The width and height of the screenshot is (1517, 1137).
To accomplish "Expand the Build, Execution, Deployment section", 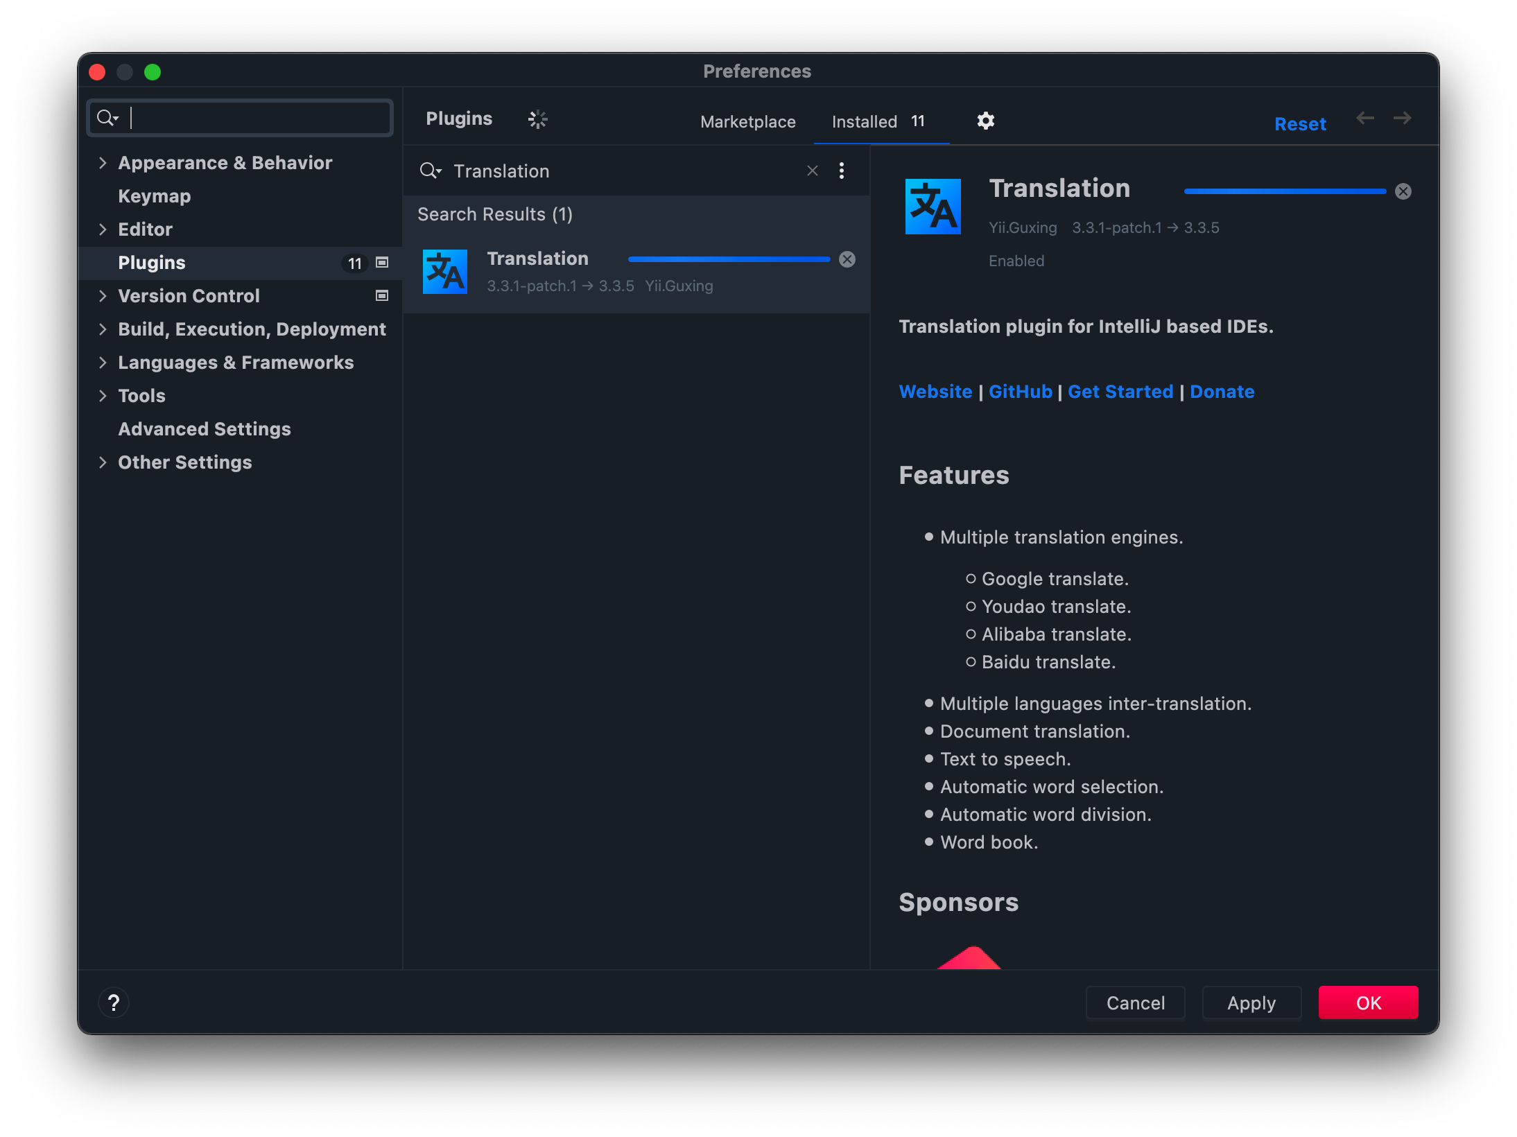I will (x=104, y=329).
